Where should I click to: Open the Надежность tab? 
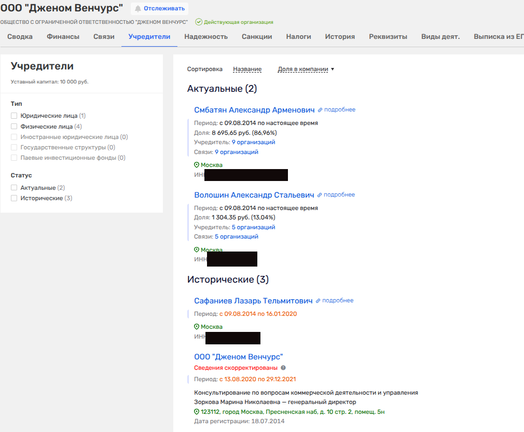pos(205,37)
